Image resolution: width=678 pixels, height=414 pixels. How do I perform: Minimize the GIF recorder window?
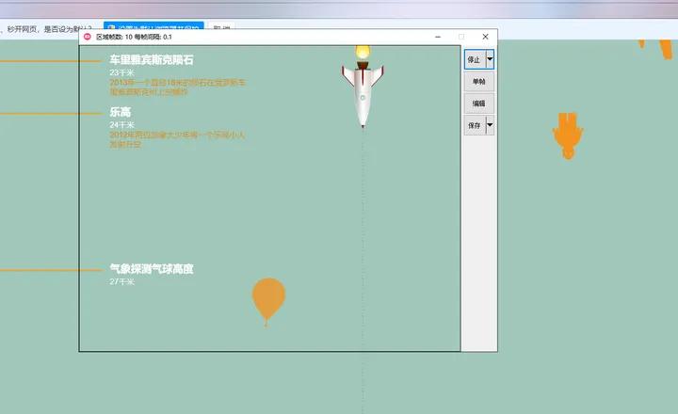[438, 37]
